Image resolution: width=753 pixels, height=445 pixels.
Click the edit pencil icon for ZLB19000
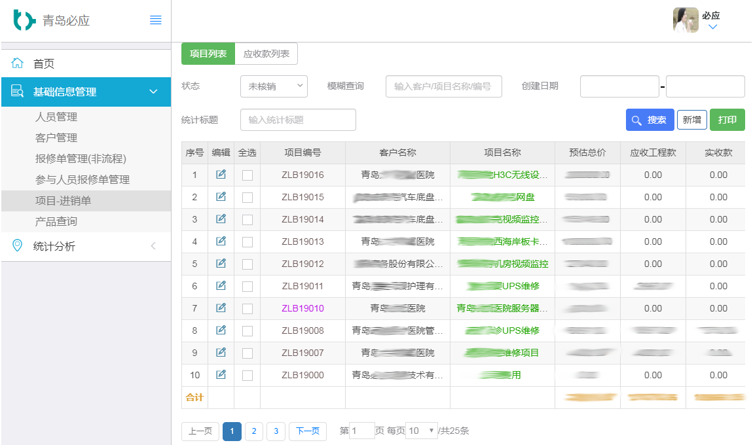click(221, 375)
